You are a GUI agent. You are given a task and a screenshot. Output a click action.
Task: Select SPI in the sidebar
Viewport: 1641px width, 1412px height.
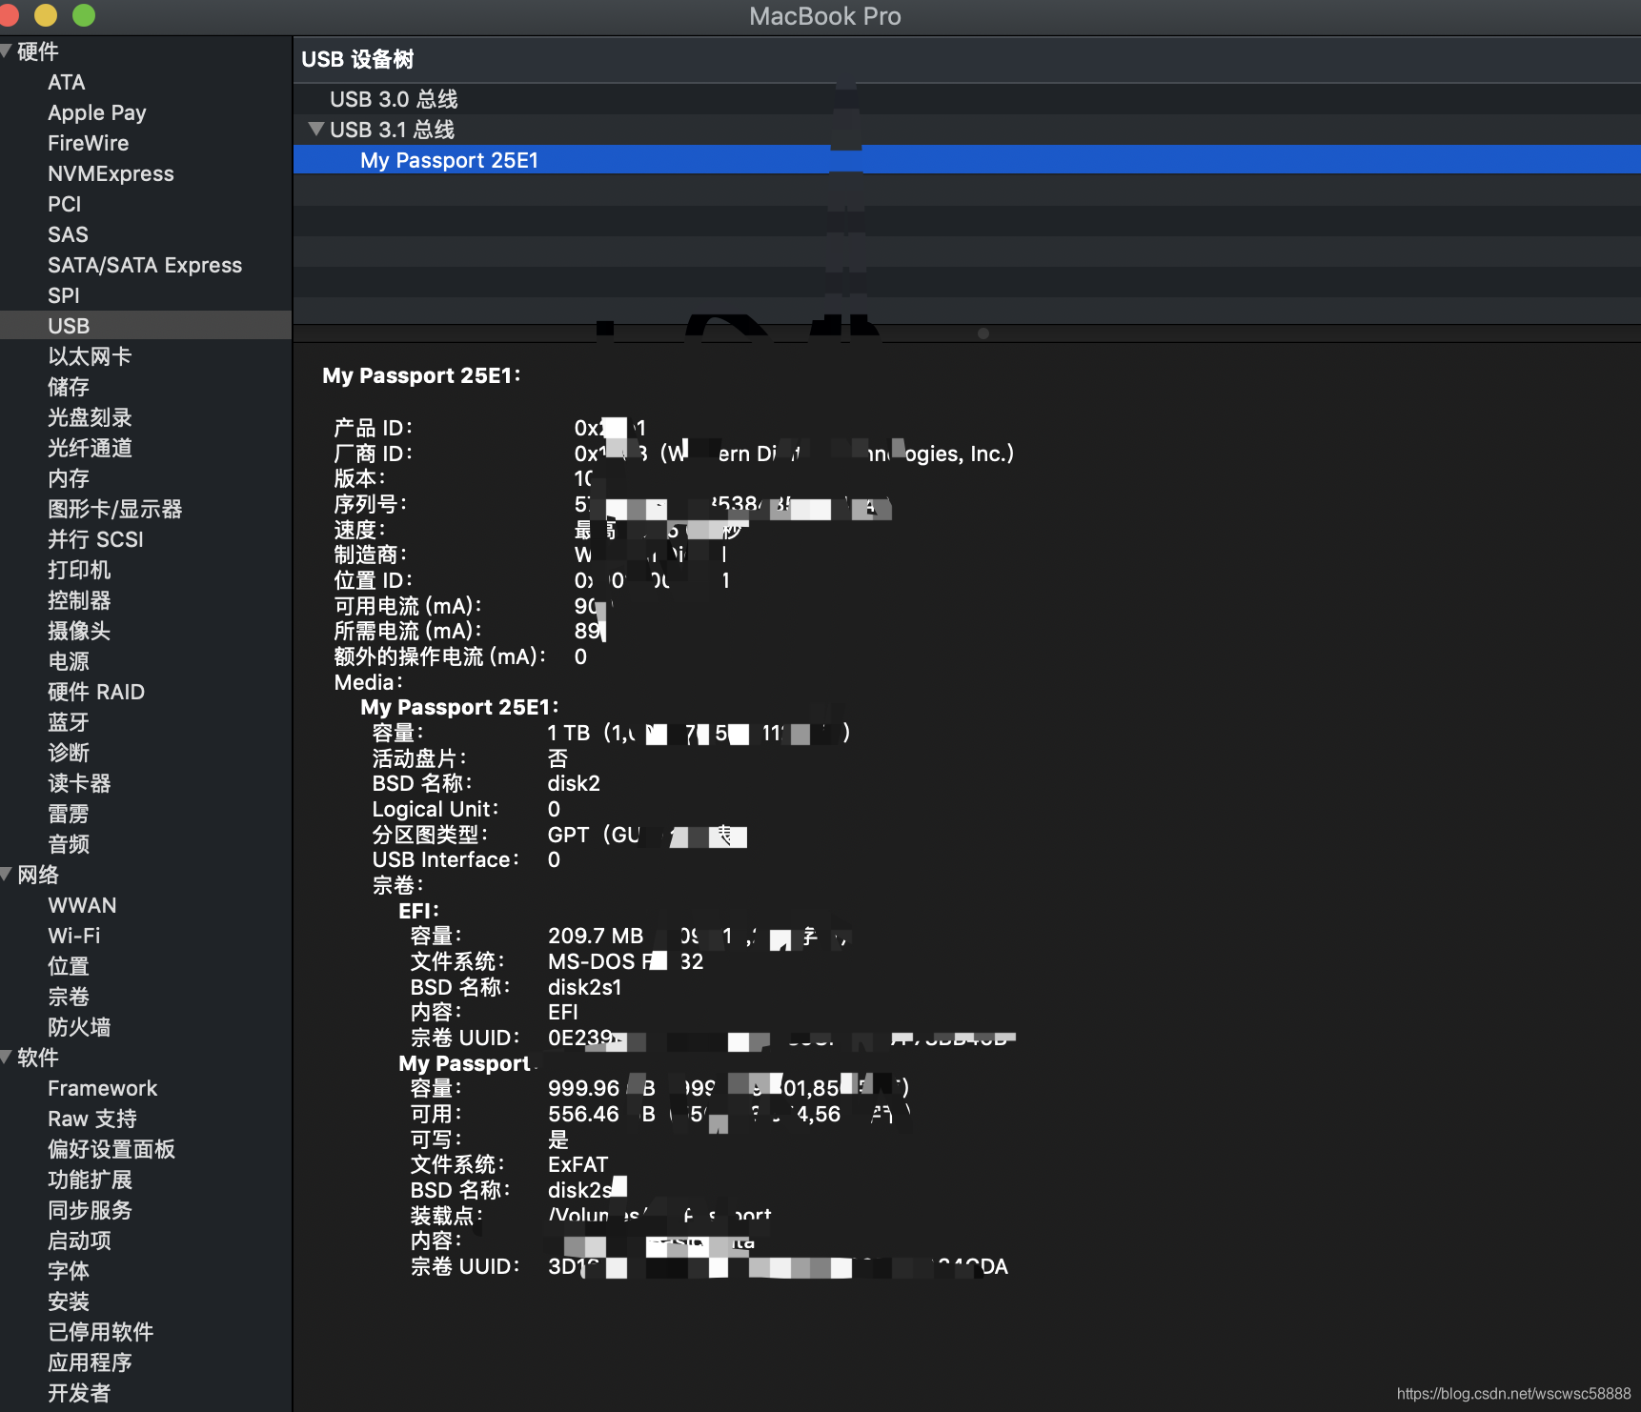coord(64,295)
